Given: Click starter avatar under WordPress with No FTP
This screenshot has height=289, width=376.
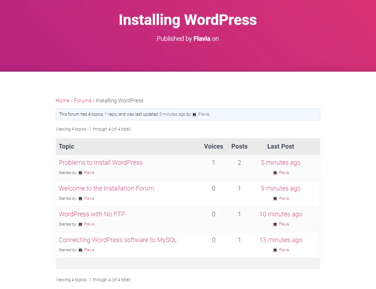Looking at the screenshot, I should 80,224.
